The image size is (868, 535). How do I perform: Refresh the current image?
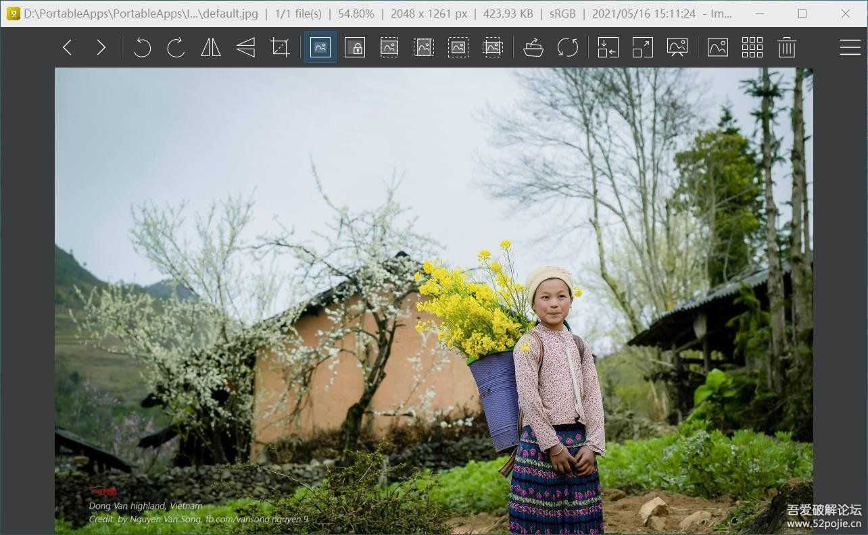(x=569, y=47)
